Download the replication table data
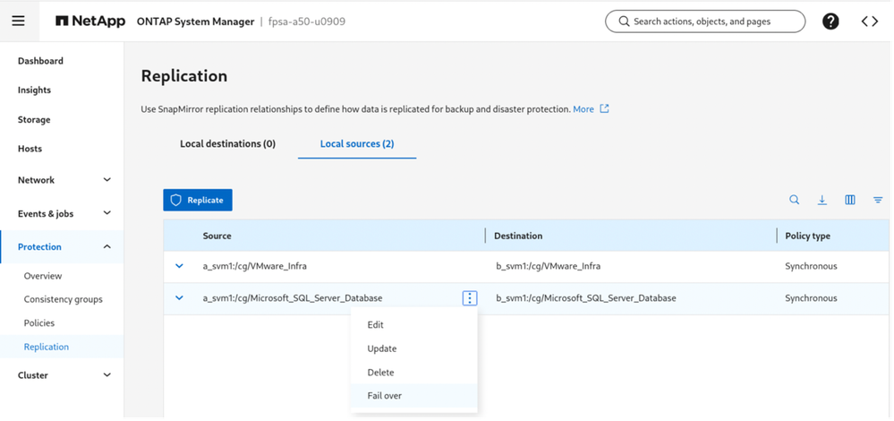Image resolution: width=894 pixels, height=421 pixels. [822, 200]
